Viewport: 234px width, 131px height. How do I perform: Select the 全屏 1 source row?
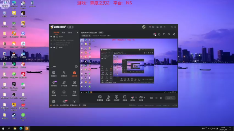click(x=64, y=48)
